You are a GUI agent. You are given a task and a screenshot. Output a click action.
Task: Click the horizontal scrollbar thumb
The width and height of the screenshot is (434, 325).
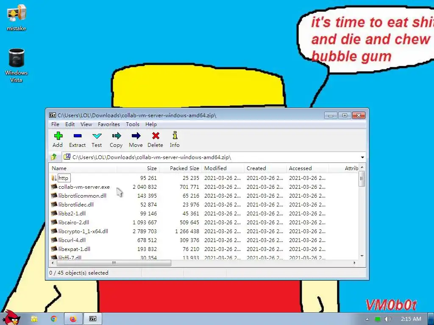(114, 263)
